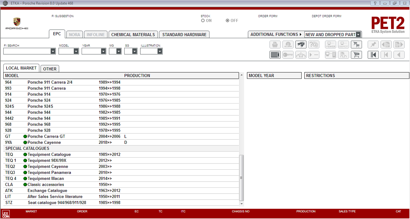Click the MODEL column header
The height and width of the screenshot is (219, 410).
[12, 76]
